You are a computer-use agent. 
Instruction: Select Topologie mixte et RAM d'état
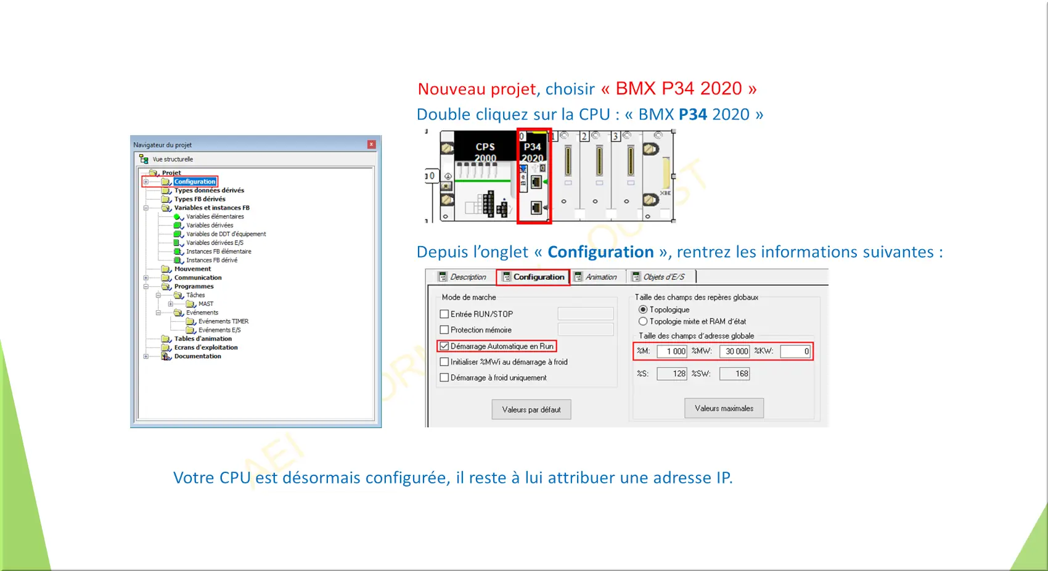[643, 321]
